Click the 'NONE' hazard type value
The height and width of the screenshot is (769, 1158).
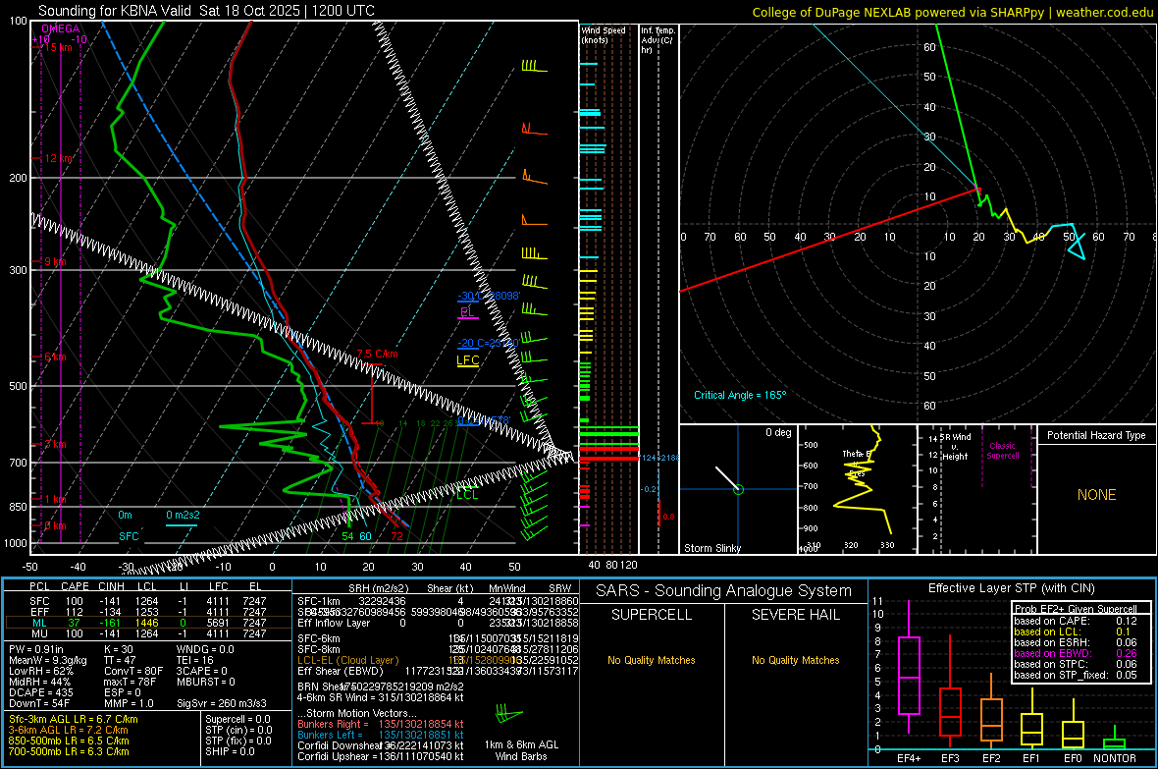(x=1096, y=495)
